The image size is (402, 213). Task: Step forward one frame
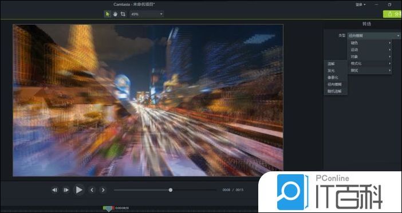click(66, 190)
